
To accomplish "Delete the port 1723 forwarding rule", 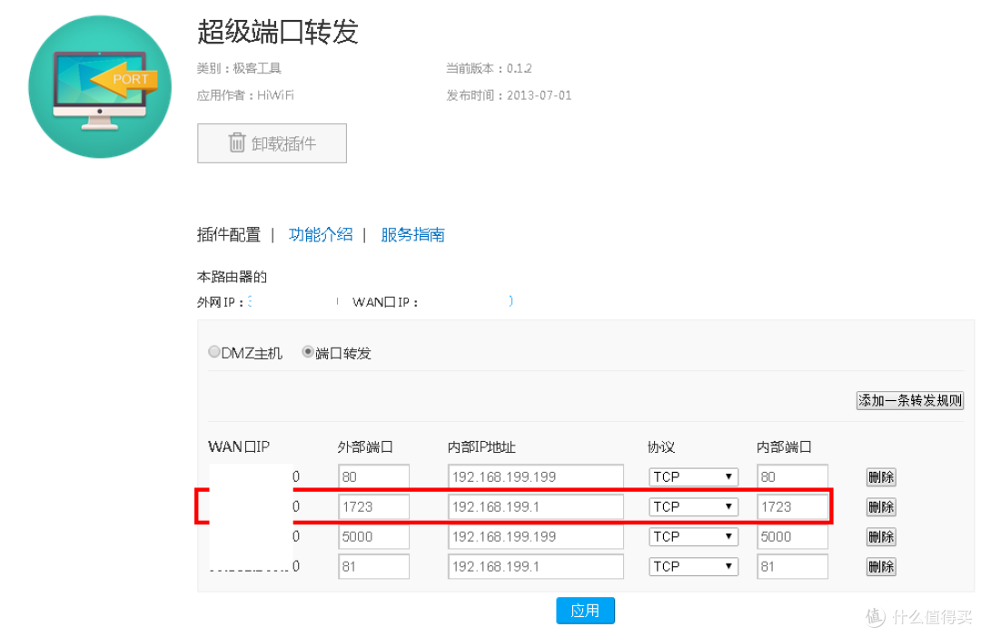I will click(x=881, y=507).
